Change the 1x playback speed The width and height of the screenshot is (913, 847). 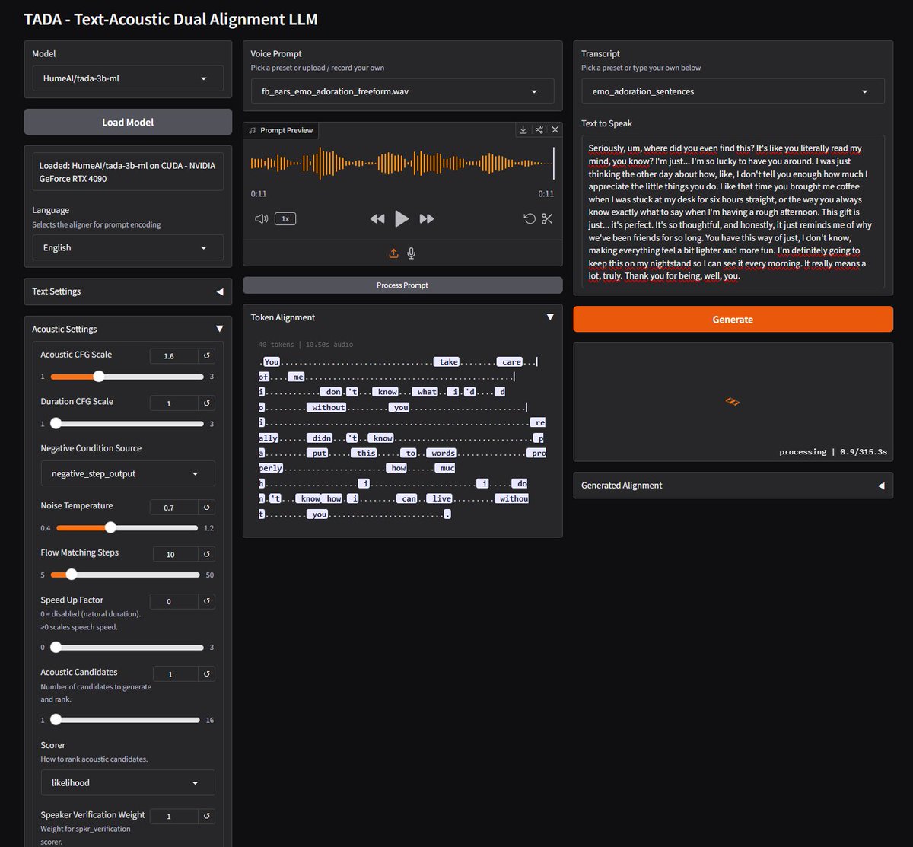tap(285, 218)
